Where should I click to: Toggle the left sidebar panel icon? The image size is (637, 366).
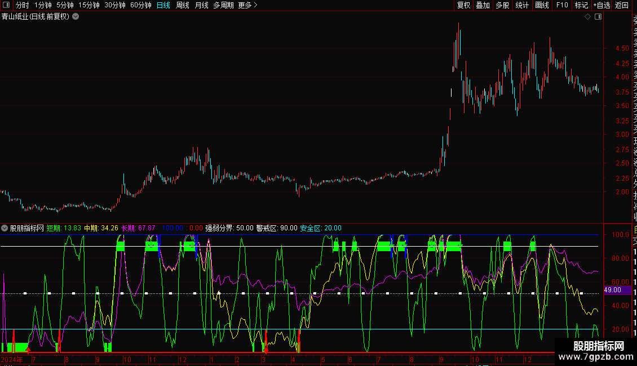point(7,5)
